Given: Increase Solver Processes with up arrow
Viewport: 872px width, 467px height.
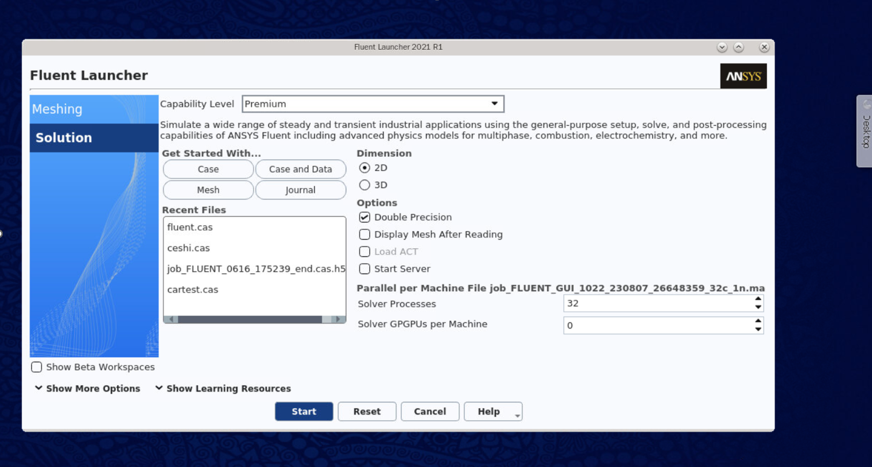Looking at the screenshot, I should coord(758,299).
